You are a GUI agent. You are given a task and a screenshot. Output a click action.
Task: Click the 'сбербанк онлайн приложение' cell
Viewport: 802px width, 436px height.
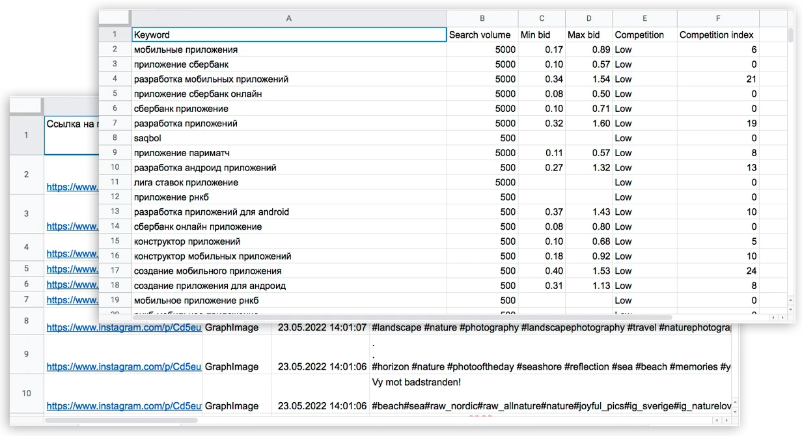pos(289,227)
